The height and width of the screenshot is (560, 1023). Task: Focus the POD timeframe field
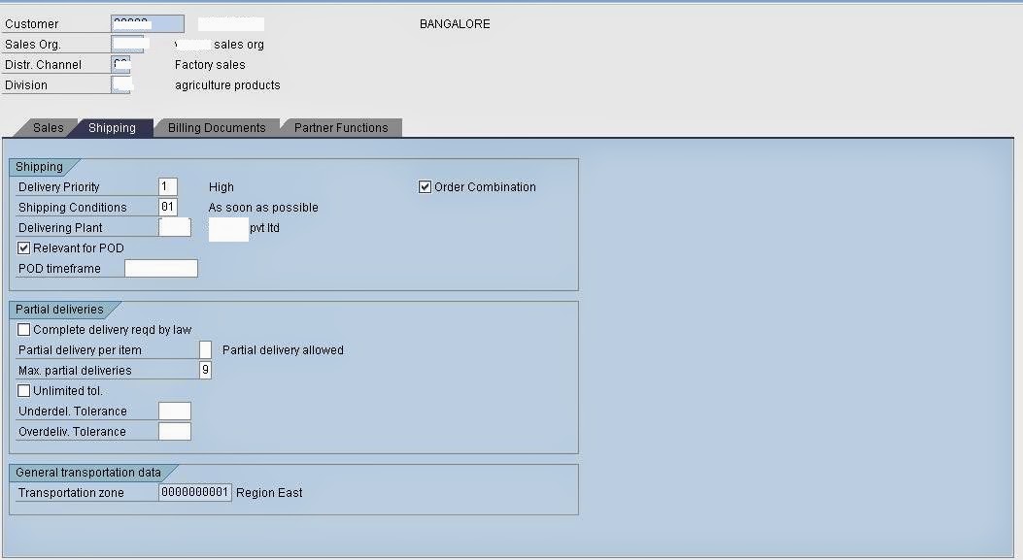[x=160, y=268]
